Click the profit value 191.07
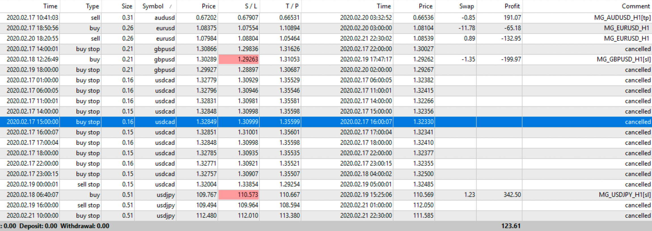The width and height of the screenshot is (652, 231). pos(512,18)
